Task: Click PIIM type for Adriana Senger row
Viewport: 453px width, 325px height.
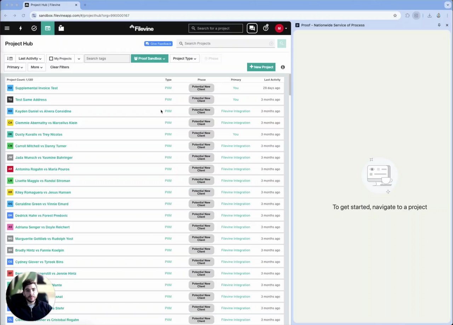Action: [x=168, y=227]
